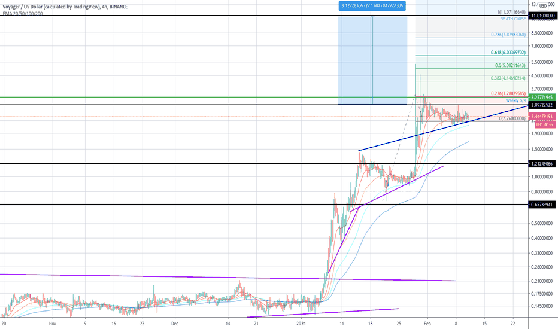Click the 23 date label on time axis

142,324
